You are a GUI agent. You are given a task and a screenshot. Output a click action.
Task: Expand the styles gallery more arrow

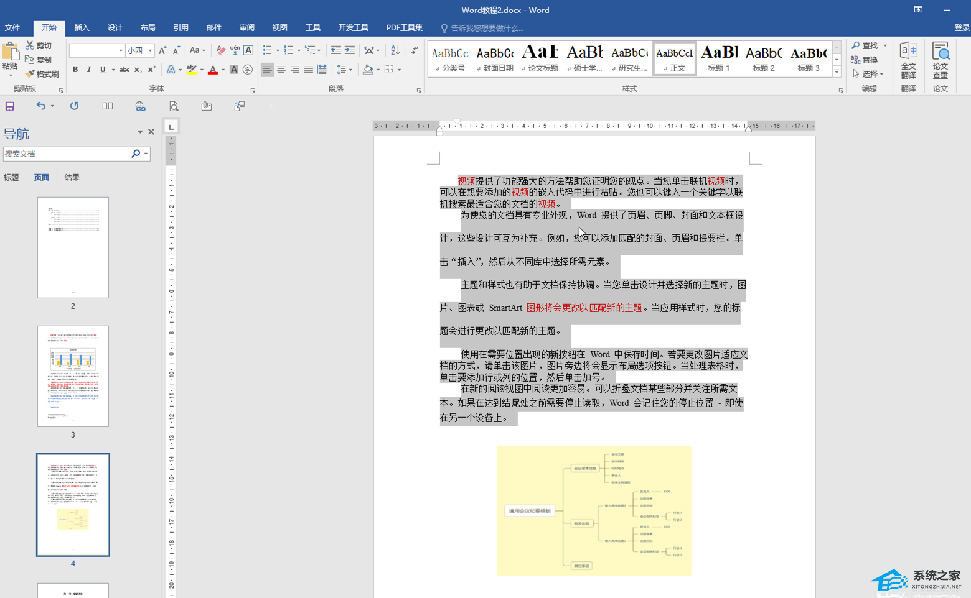coord(837,73)
